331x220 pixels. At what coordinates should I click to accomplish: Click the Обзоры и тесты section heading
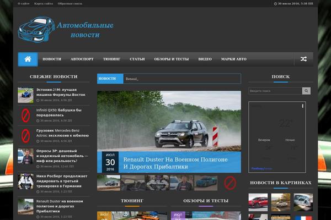pyautogui.click(x=206, y=201)
